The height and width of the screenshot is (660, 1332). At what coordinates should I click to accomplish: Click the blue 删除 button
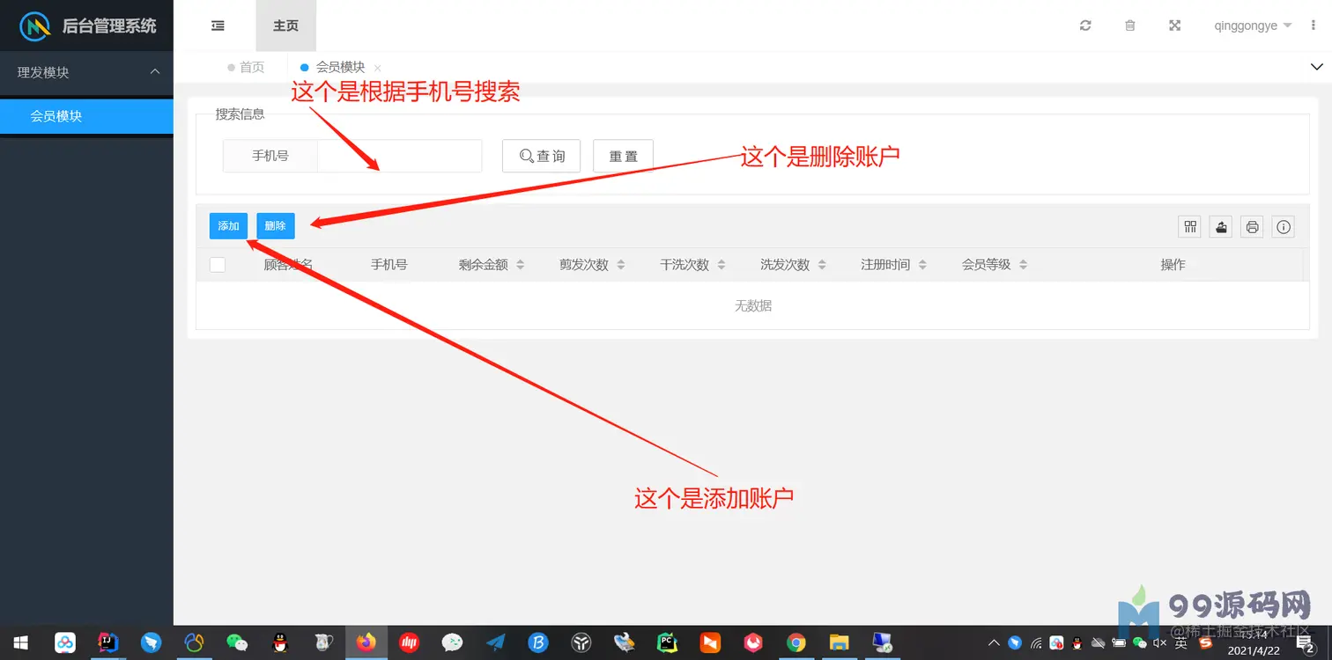click(276, 226)
